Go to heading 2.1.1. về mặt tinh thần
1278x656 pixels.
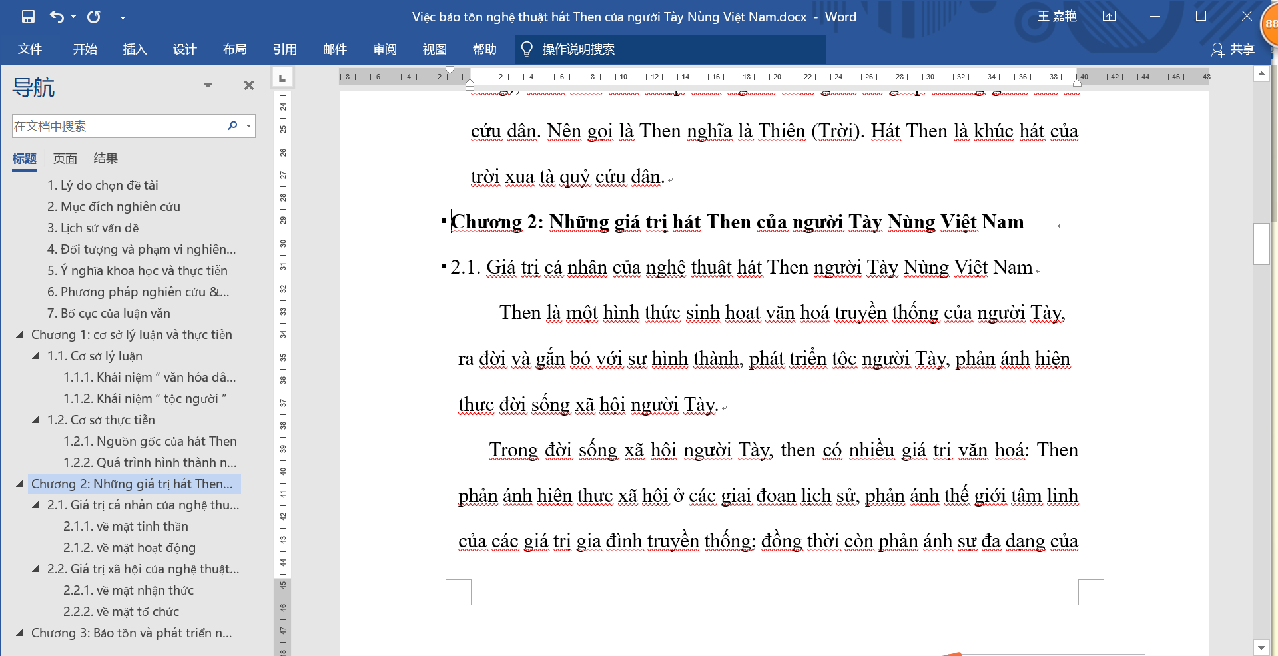click(126, 526)
